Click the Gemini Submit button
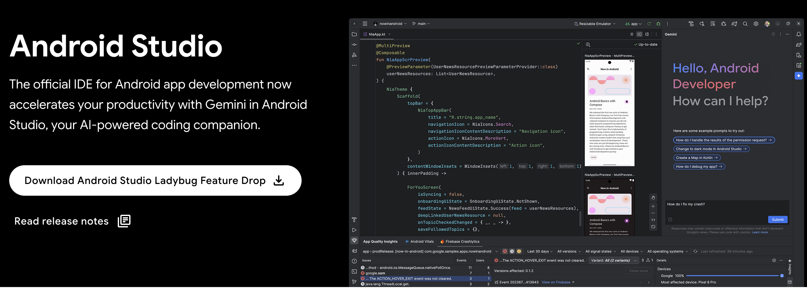The width and height of the screenshot is (807, 288). pos(778,219)
